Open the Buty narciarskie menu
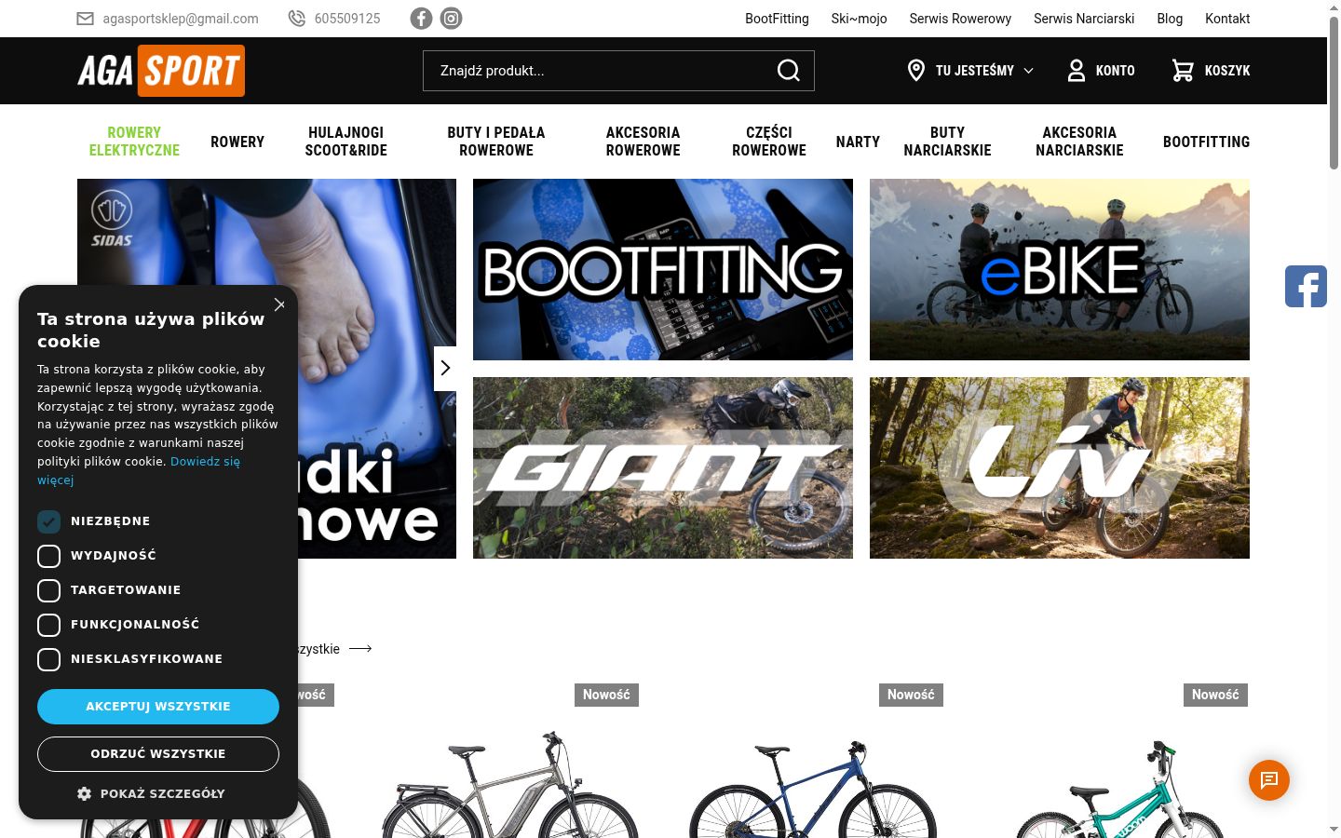Viewport: 1341px width, 838px height. [x=947, y=142]
